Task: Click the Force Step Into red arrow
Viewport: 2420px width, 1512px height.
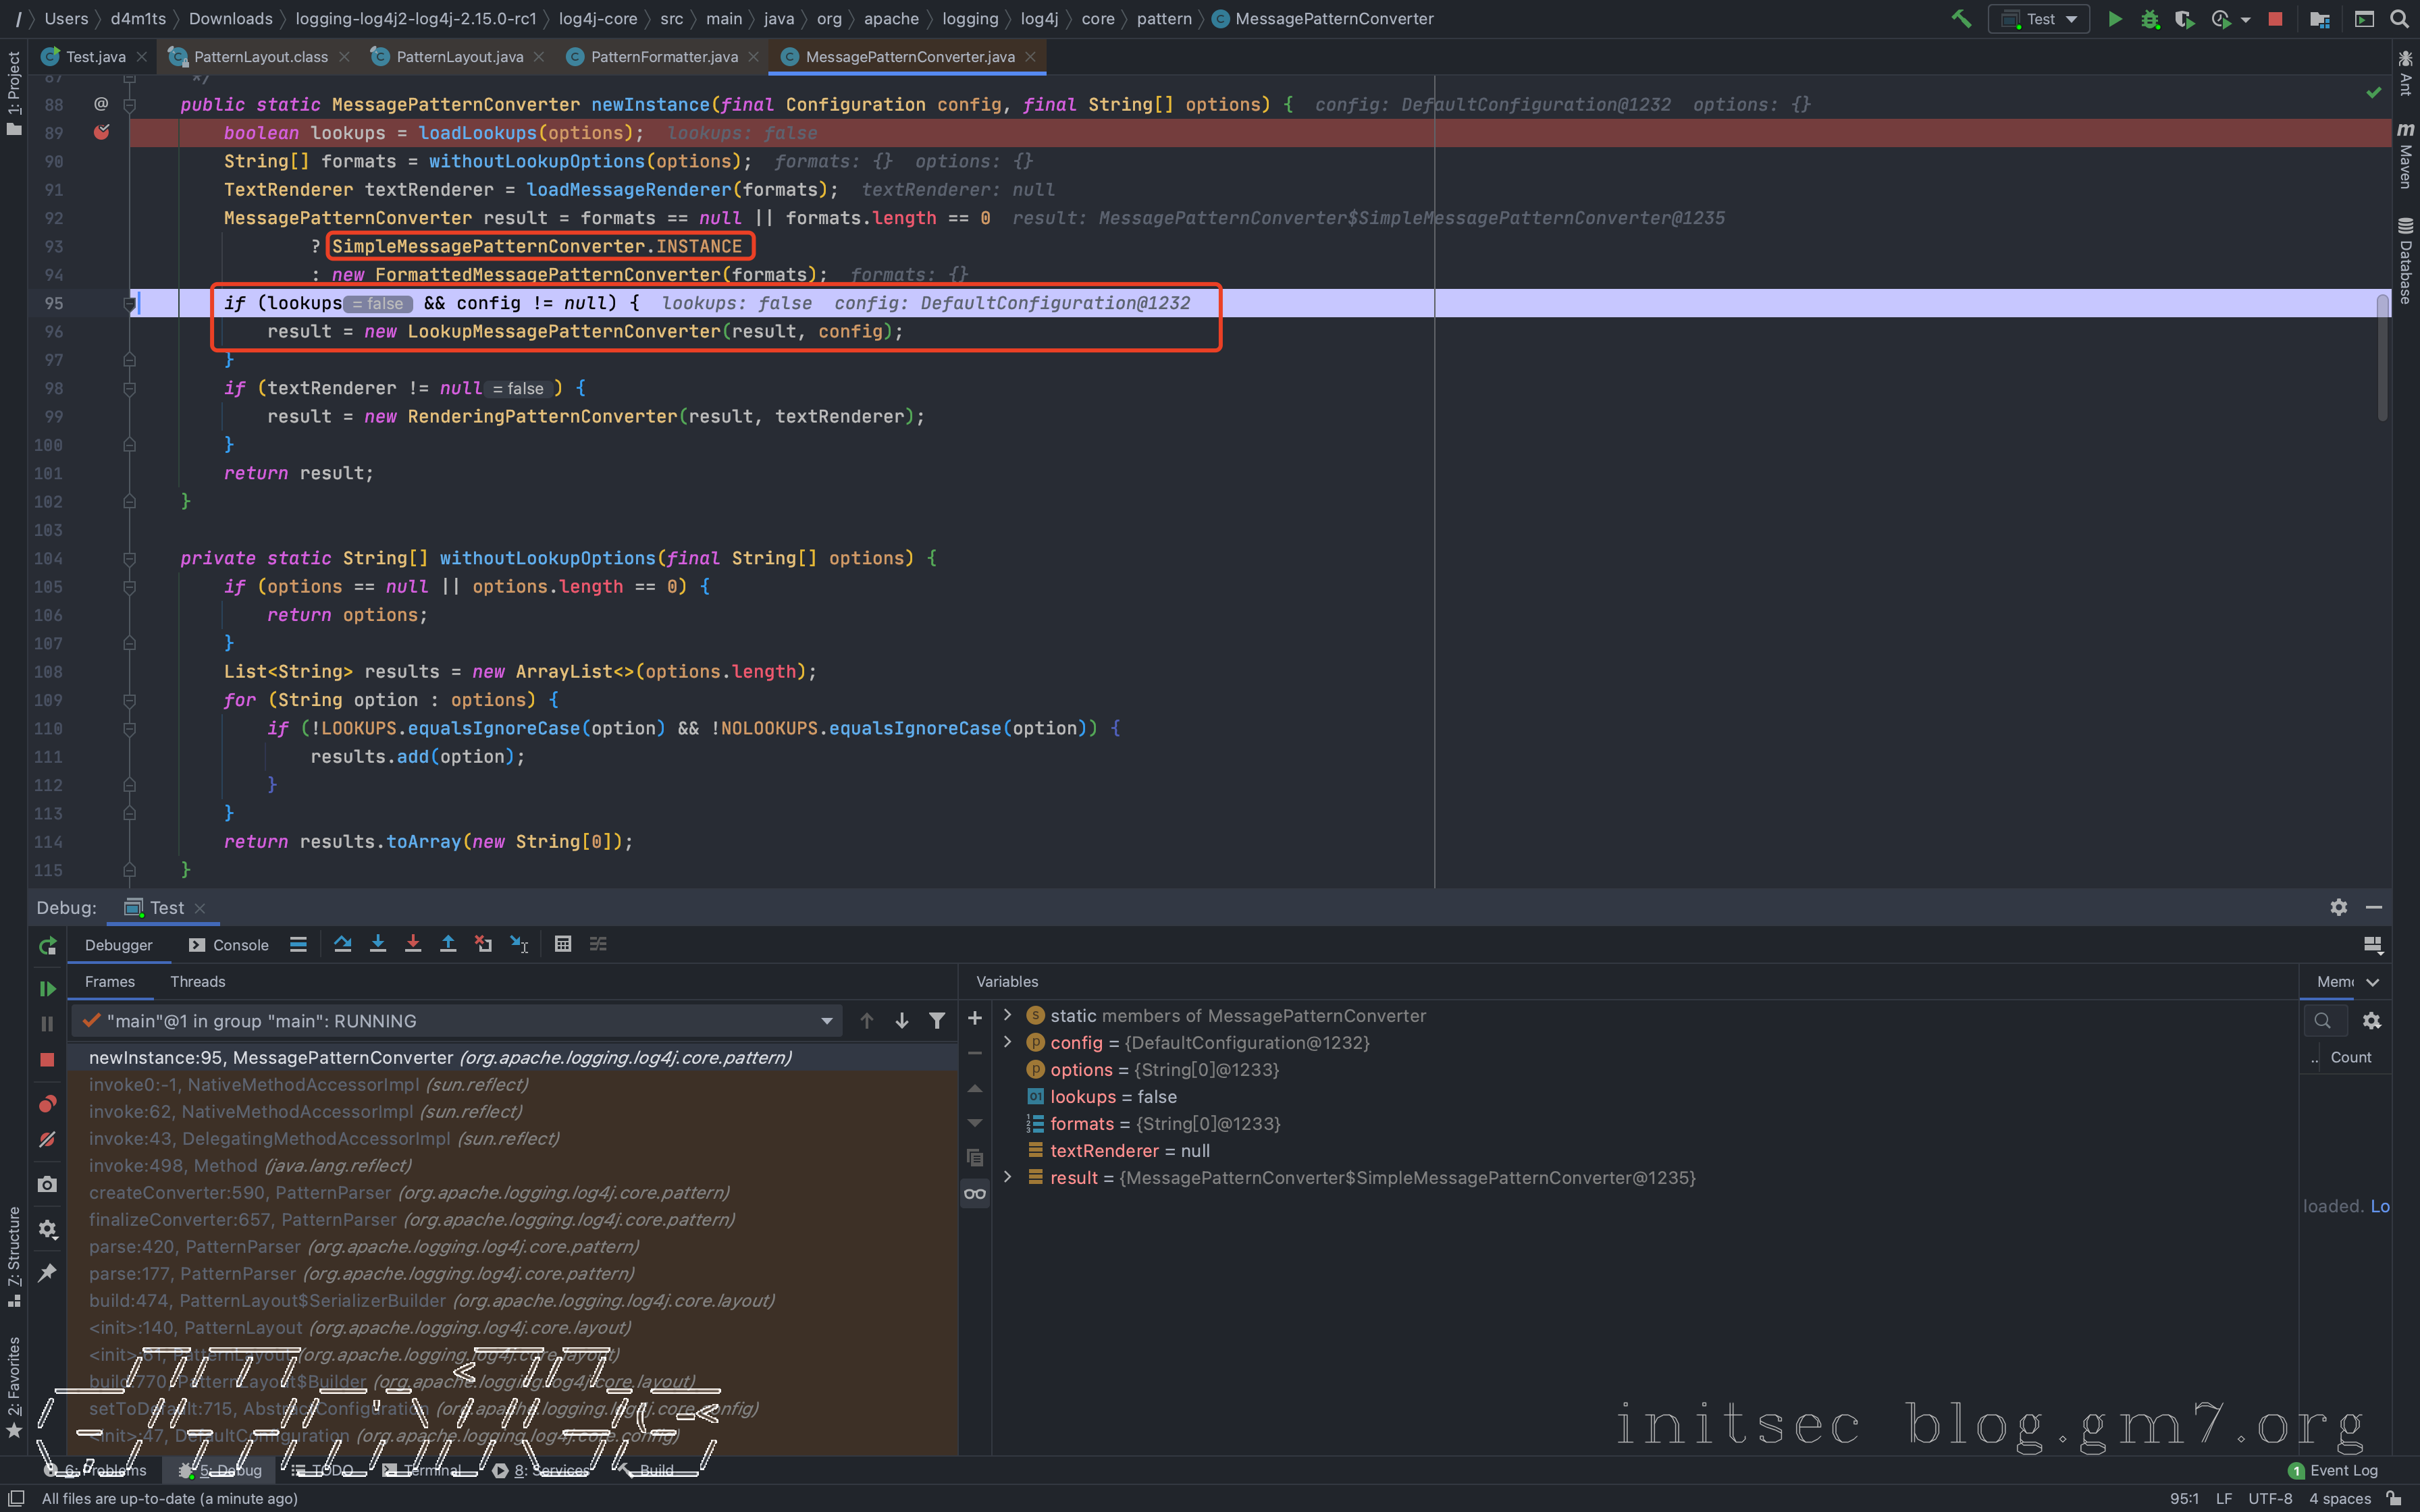Action: point(412,944)
